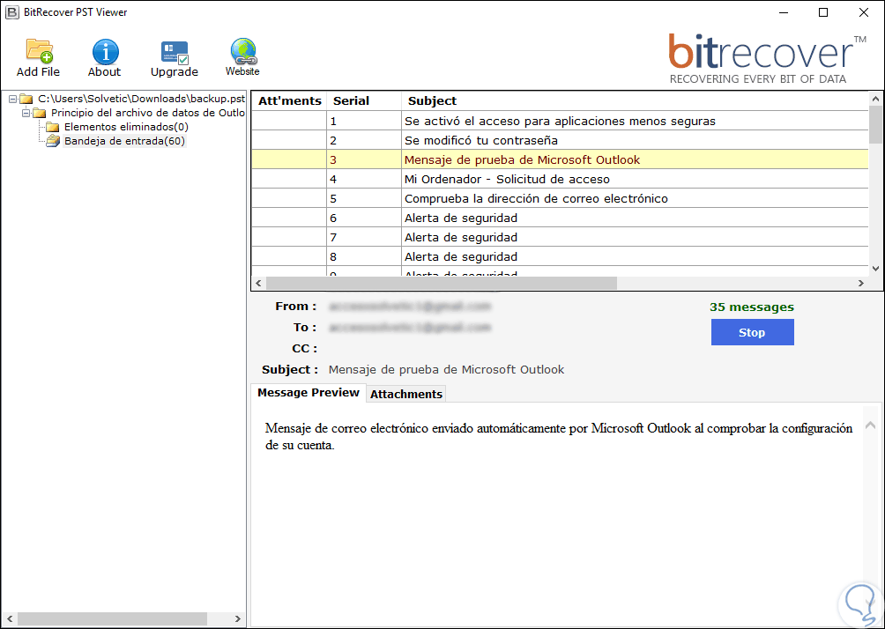This screenshot has width=885, height=629.
Task: Click email list horizontal scrollbar thumb
Action: tap(442, 283)
